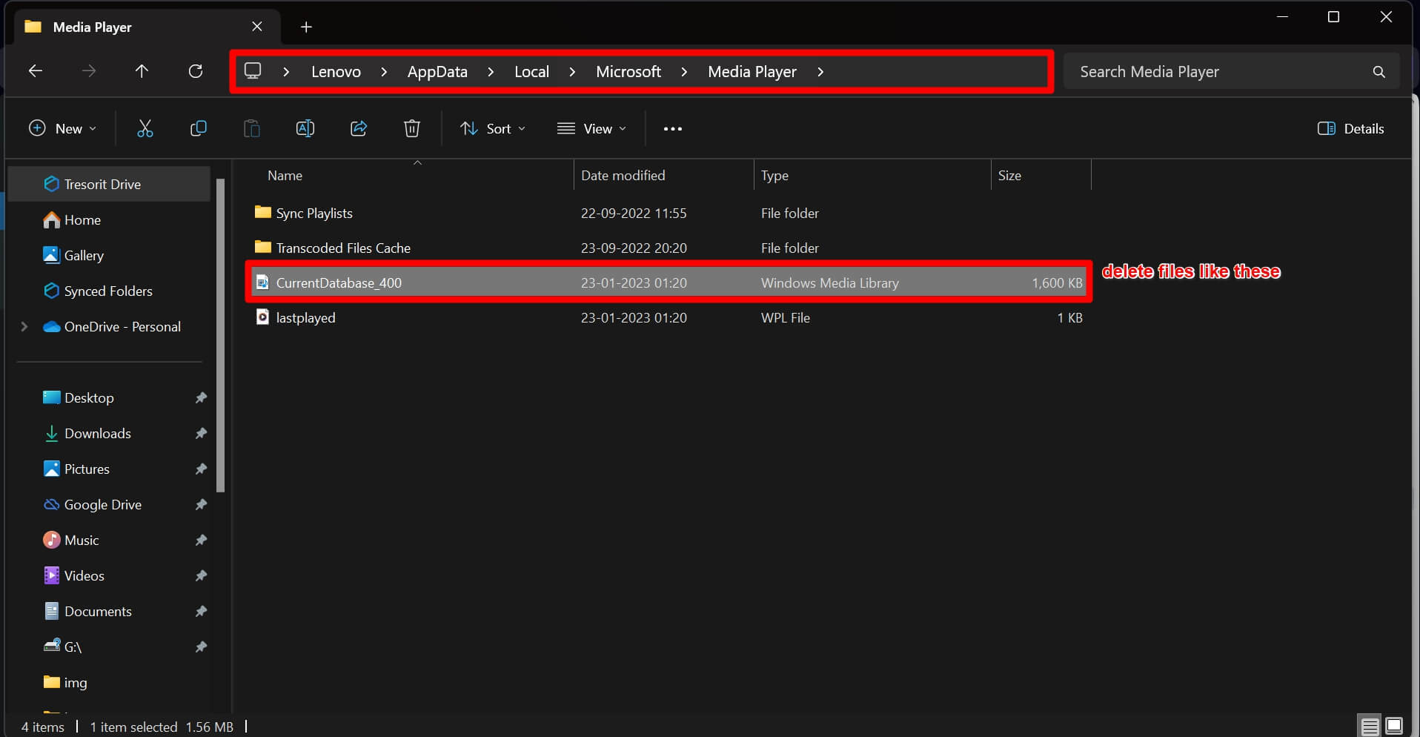Expand chevron after Microsoft in address bar
Screen dimensions: 1420x737
(x=684, y=72)
